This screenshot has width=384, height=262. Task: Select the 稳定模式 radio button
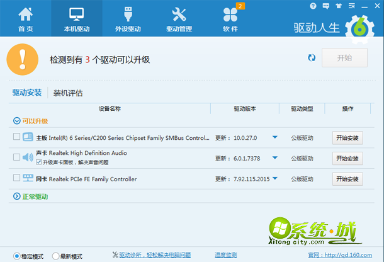point(16,256)
